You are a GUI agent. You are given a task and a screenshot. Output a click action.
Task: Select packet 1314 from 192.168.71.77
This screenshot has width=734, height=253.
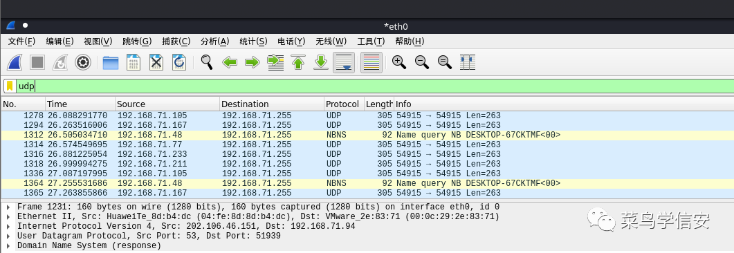[x=367, y=144]
